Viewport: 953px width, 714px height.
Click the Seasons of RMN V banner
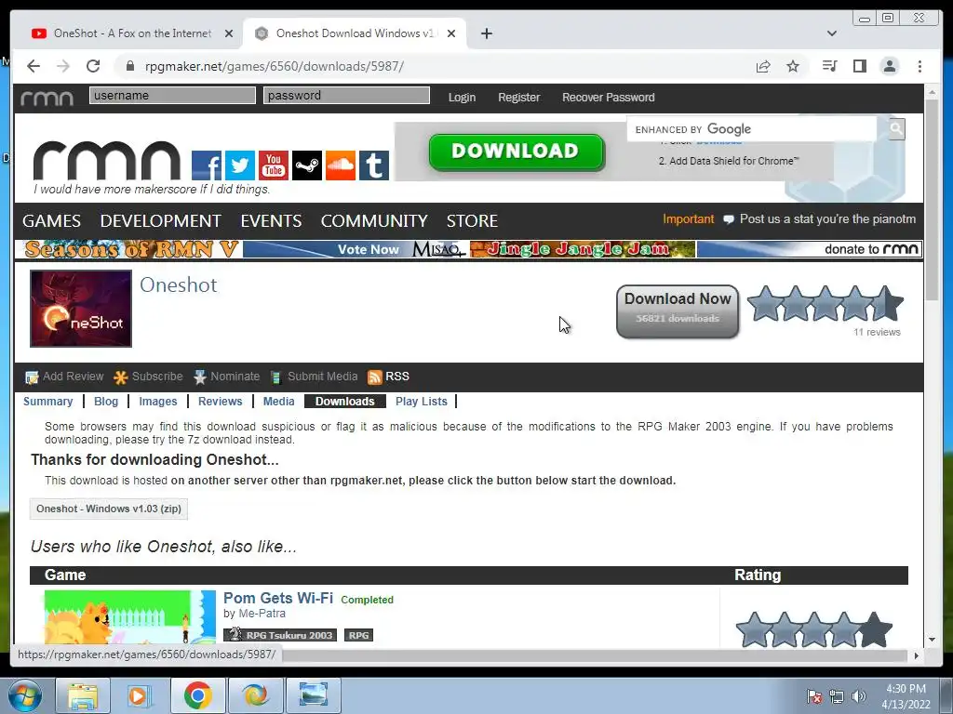click(128, 249)
